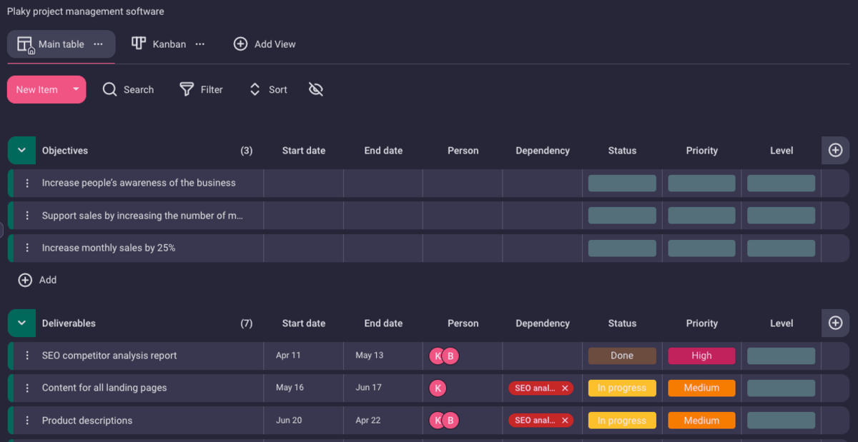Click Add View button

(265, 44)
